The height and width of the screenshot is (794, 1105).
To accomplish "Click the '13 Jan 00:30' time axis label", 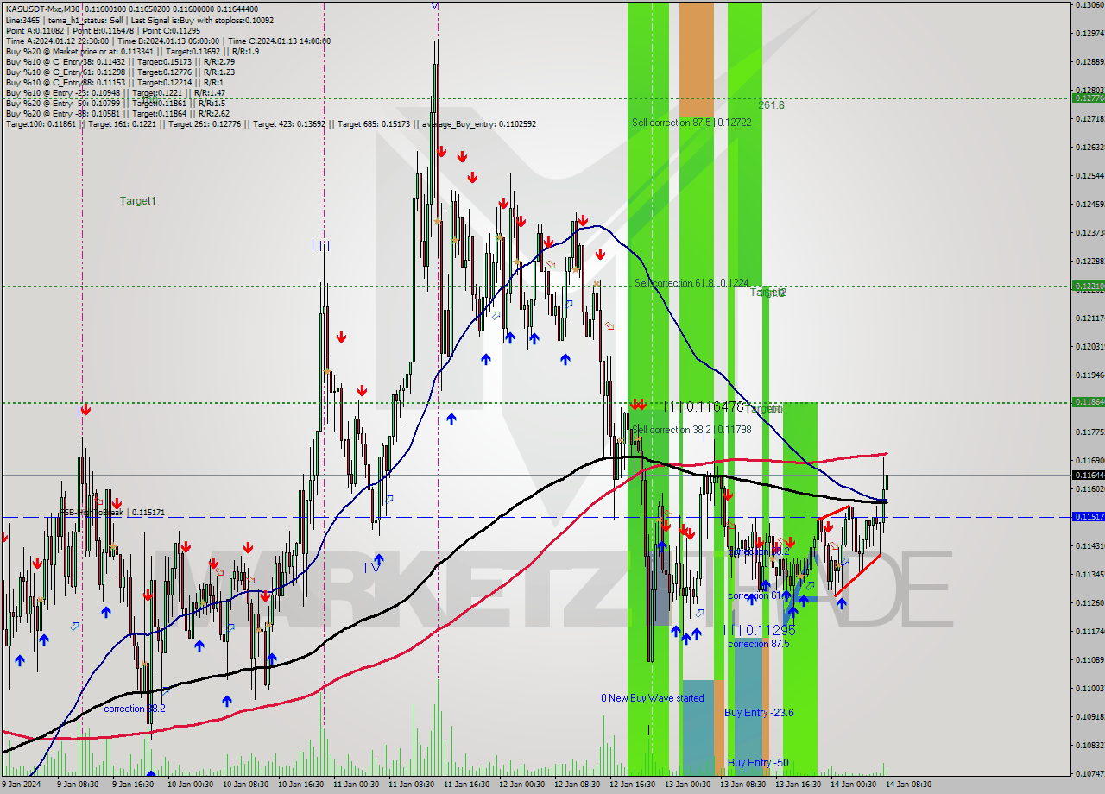I will tap(688, 785).
